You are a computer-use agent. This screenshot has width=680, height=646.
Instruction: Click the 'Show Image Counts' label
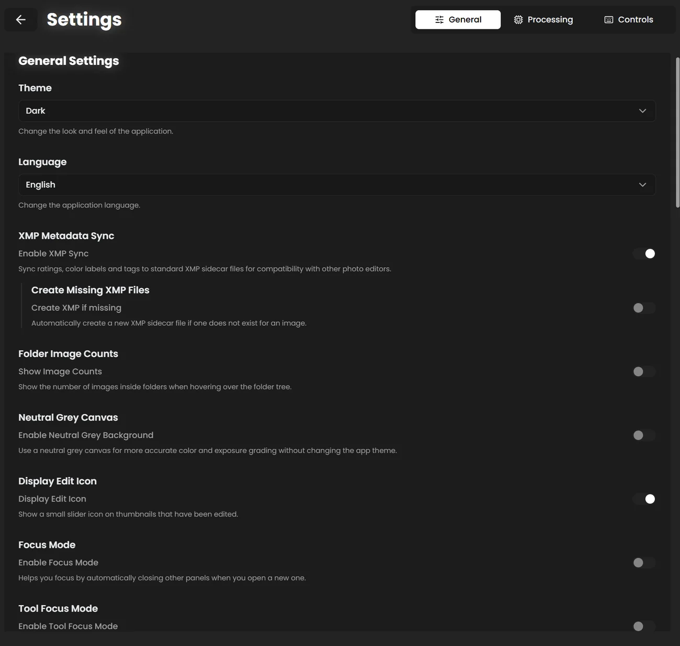click(60, 371)
